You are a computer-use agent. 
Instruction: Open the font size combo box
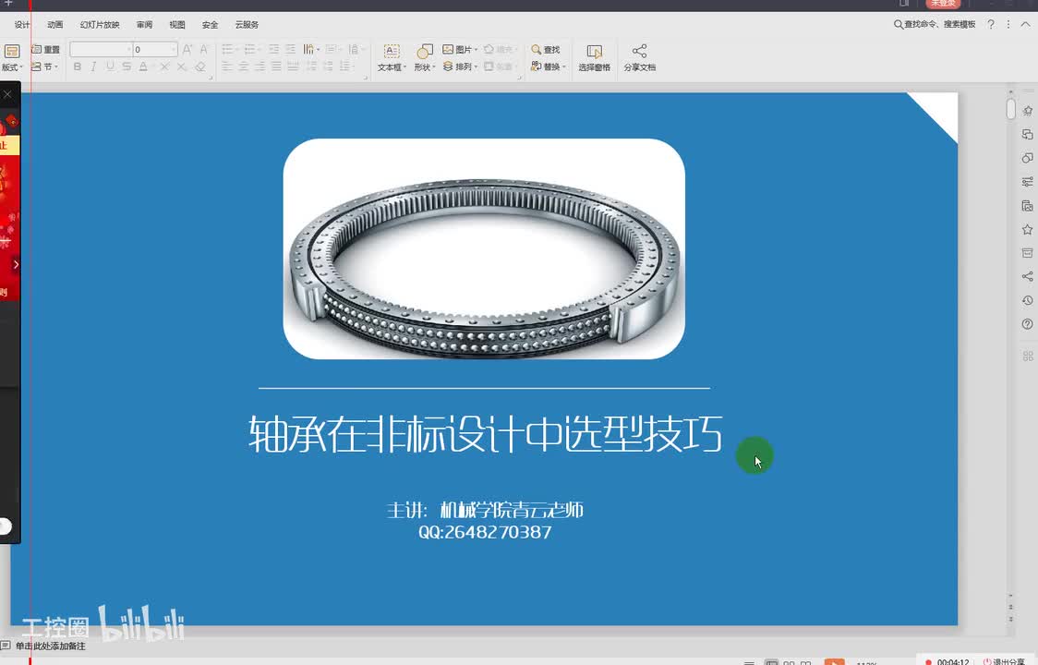coord(155,50)
